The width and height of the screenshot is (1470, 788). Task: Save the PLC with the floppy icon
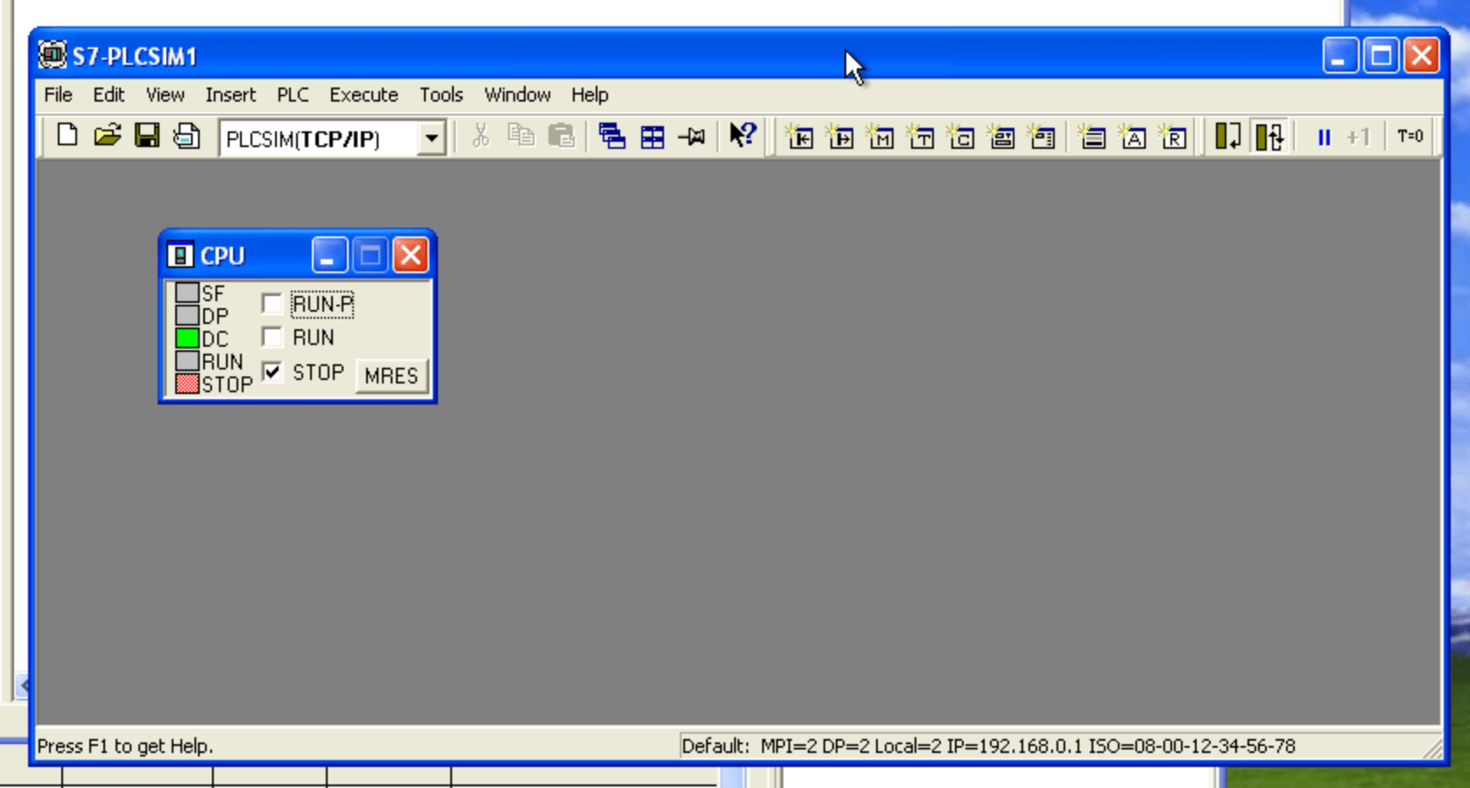[146, 136]
